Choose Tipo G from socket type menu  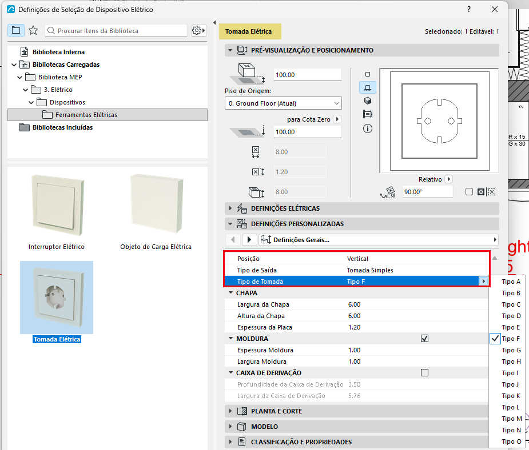511,350
